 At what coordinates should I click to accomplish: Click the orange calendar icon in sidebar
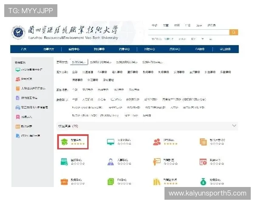tap(18, 126)
